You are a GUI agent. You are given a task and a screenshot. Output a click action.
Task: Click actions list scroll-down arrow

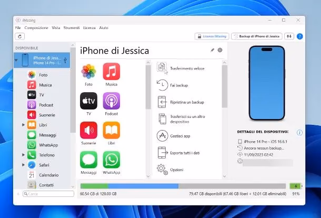pos(225,176)
